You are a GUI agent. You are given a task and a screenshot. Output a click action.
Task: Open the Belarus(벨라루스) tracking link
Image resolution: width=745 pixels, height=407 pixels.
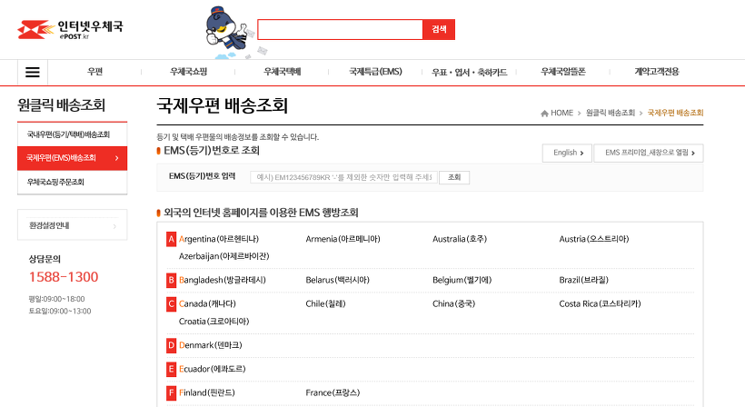click(337, 280)
